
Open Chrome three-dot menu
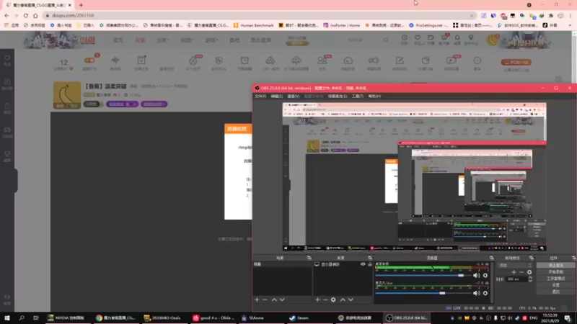click(571, 16)
